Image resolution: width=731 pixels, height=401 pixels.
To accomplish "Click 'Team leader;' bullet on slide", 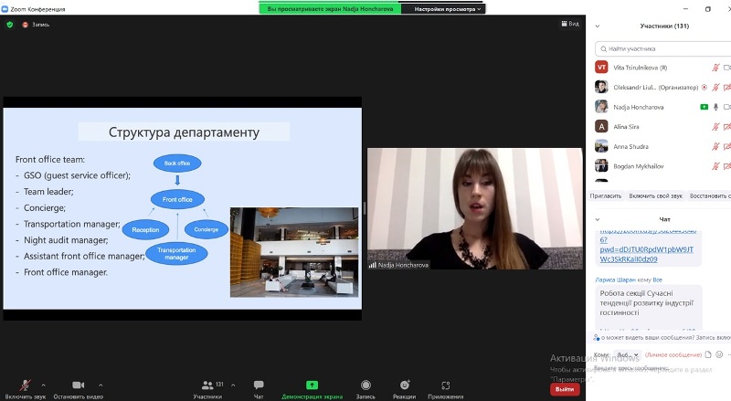I will pyautogui.click(x=48, y=192).
